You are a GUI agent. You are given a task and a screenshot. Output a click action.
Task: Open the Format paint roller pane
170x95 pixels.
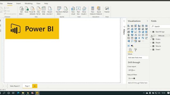click(x=135, y=50)
